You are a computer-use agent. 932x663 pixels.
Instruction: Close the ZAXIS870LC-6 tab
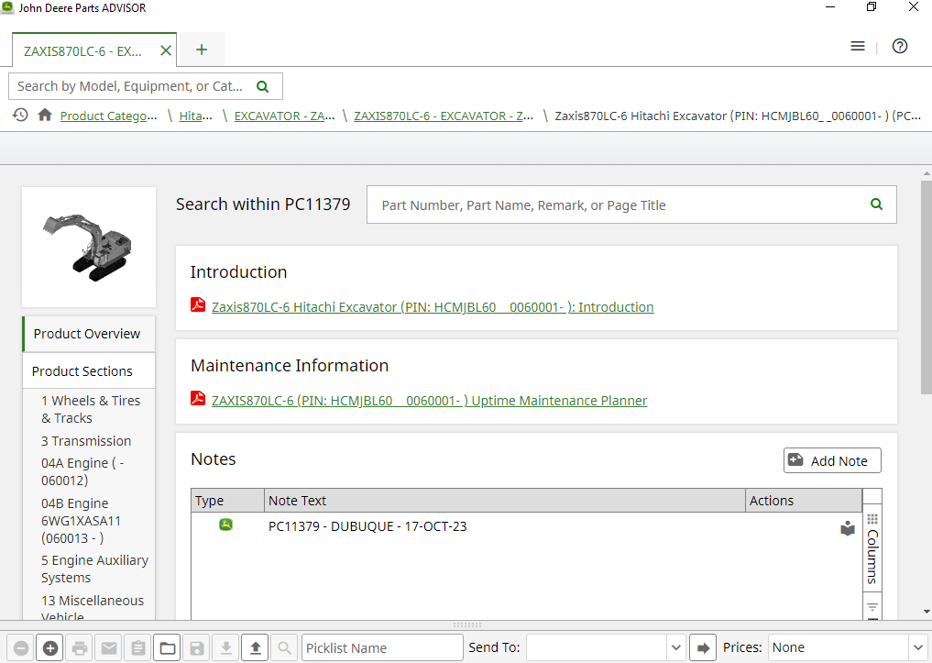(x=166, y=50)
